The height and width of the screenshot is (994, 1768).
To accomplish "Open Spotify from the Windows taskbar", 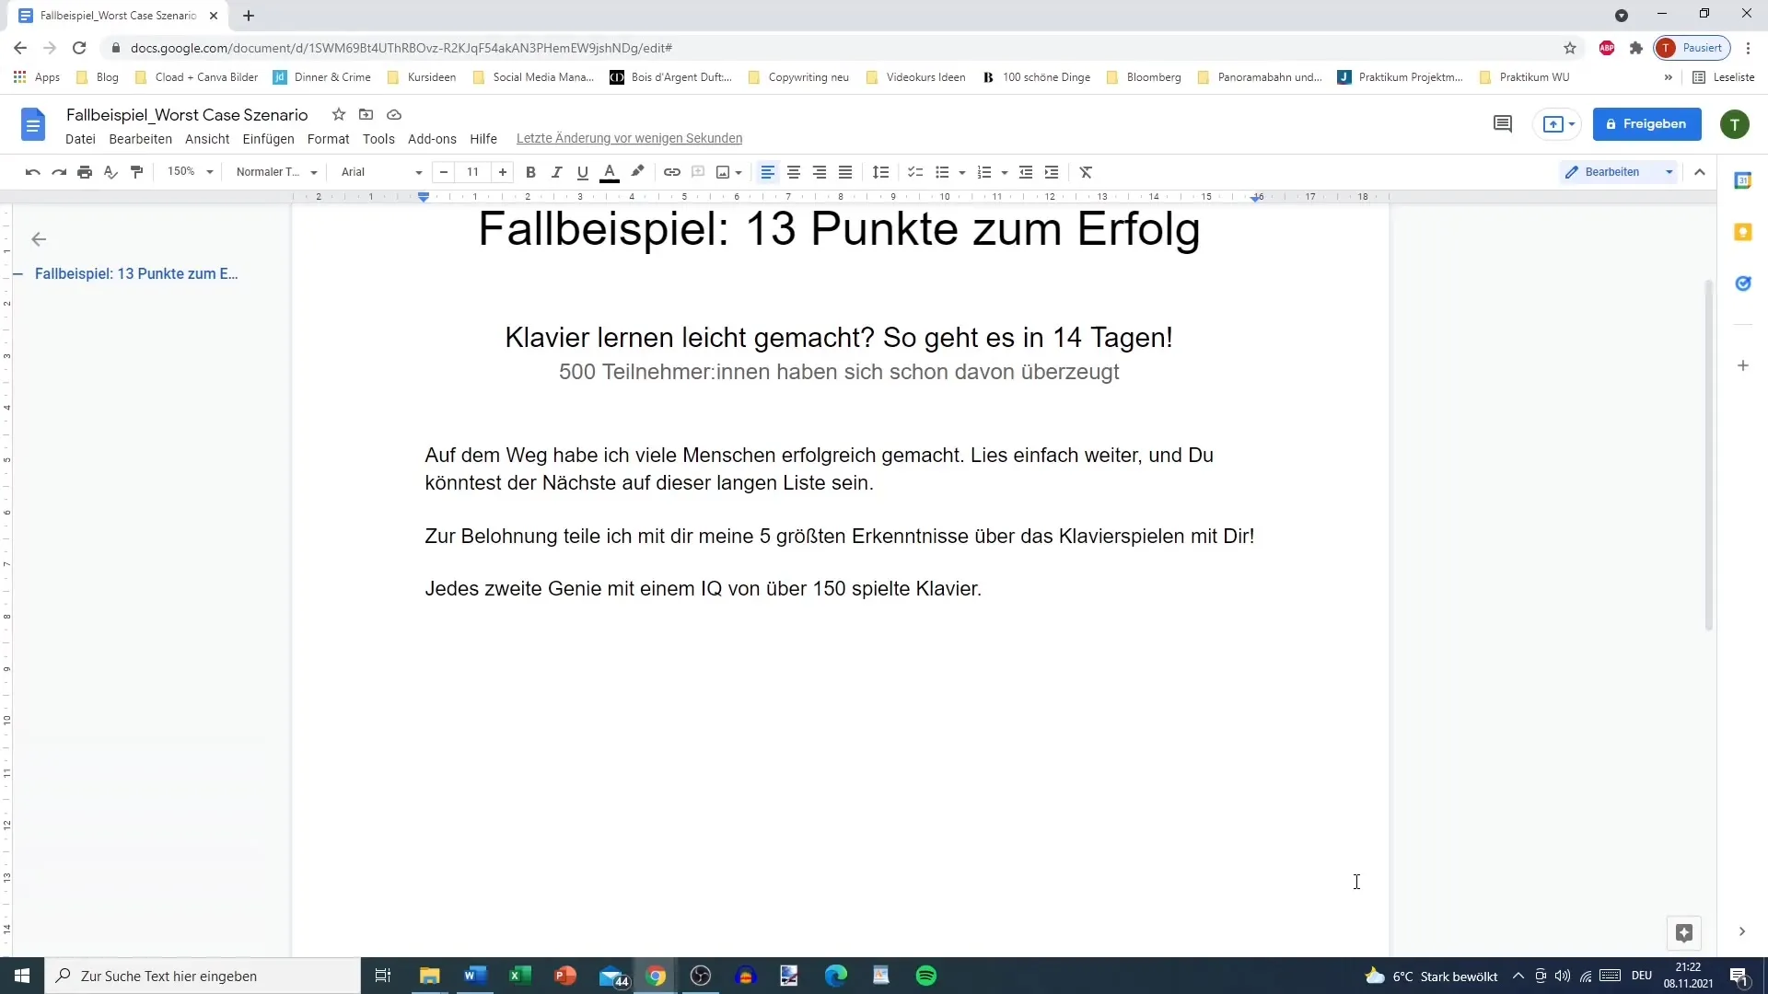I will (926, 976).
